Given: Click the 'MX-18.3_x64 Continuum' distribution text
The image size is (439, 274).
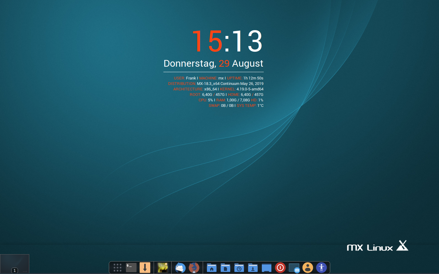Looking at the screenshot, I should click(218, 83).
